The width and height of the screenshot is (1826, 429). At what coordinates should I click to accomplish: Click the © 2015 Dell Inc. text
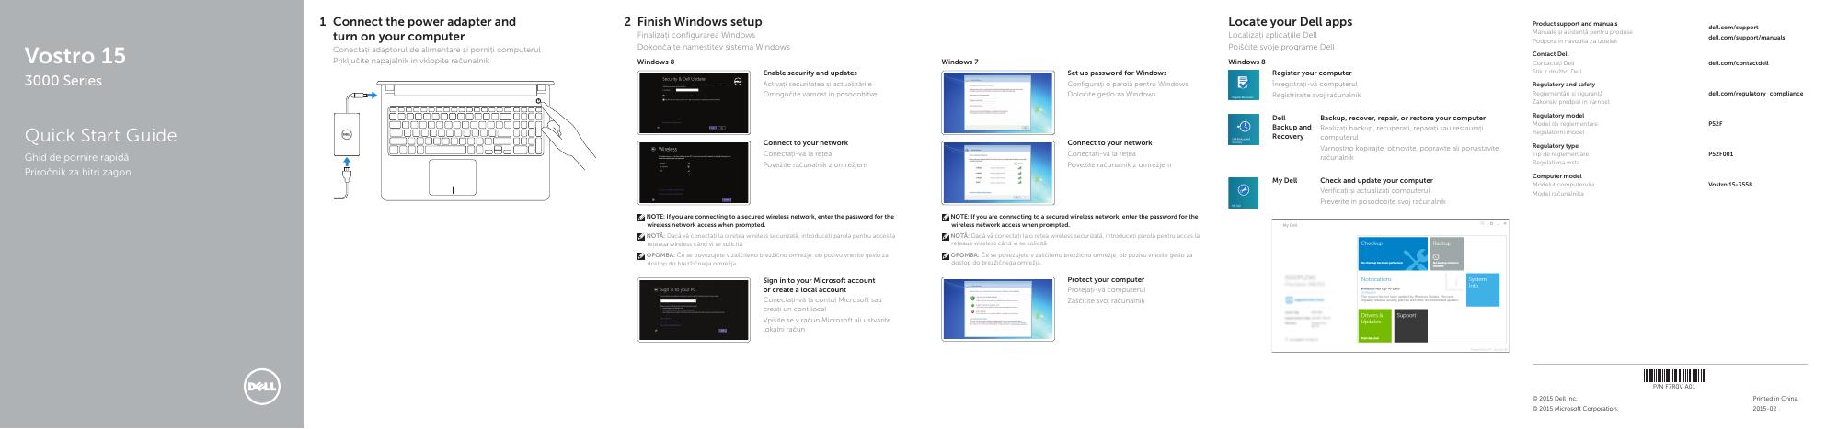pos(1555,399)
